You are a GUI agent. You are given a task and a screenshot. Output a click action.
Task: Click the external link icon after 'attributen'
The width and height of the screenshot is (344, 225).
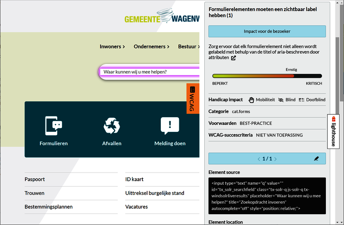(233, 58)
